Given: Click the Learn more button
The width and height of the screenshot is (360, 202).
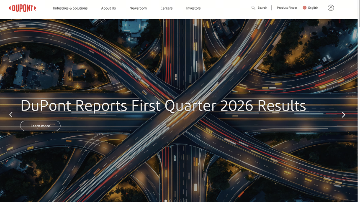Looking at the screenshot, I should tap(41, 126).
